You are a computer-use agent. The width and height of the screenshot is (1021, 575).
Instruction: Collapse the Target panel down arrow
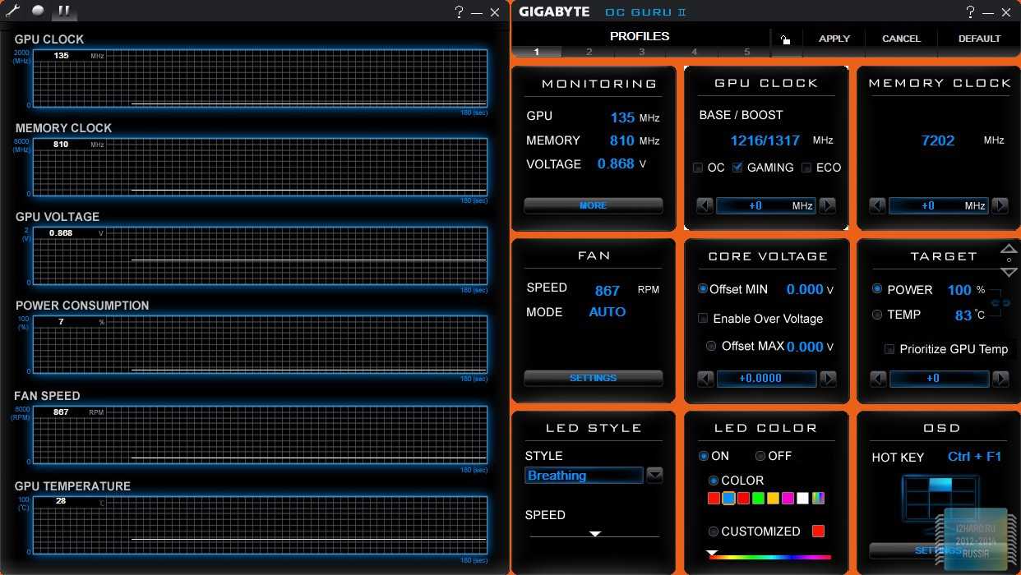(x=1009, y=272)
